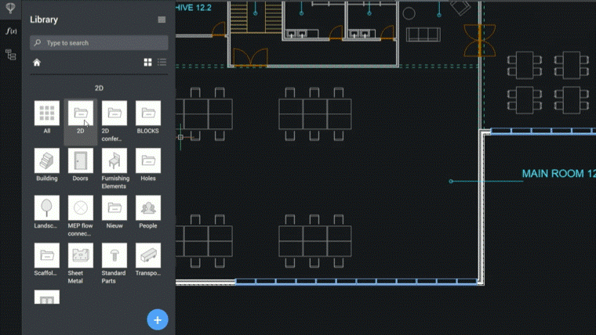Viewport: 596px width, 335px height.
Task: Open the 2D folder in Library
Action: 81,113
